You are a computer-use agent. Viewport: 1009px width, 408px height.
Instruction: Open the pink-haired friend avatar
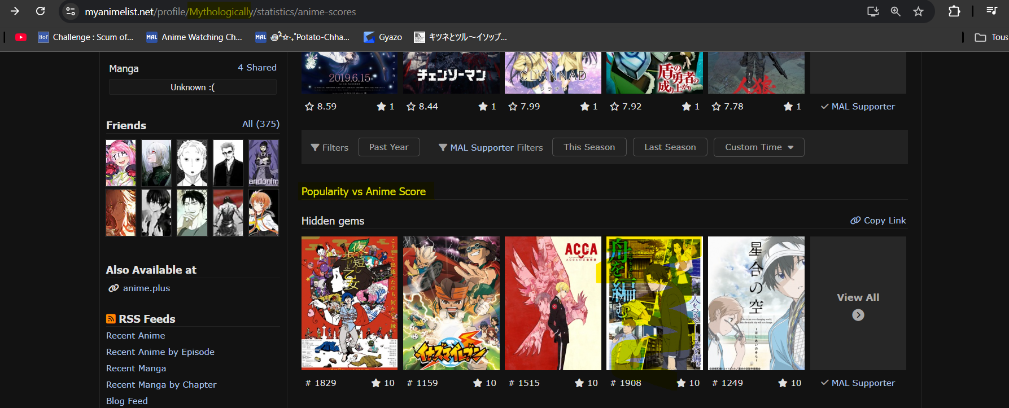pyautogui.click(x=121, y=163)
